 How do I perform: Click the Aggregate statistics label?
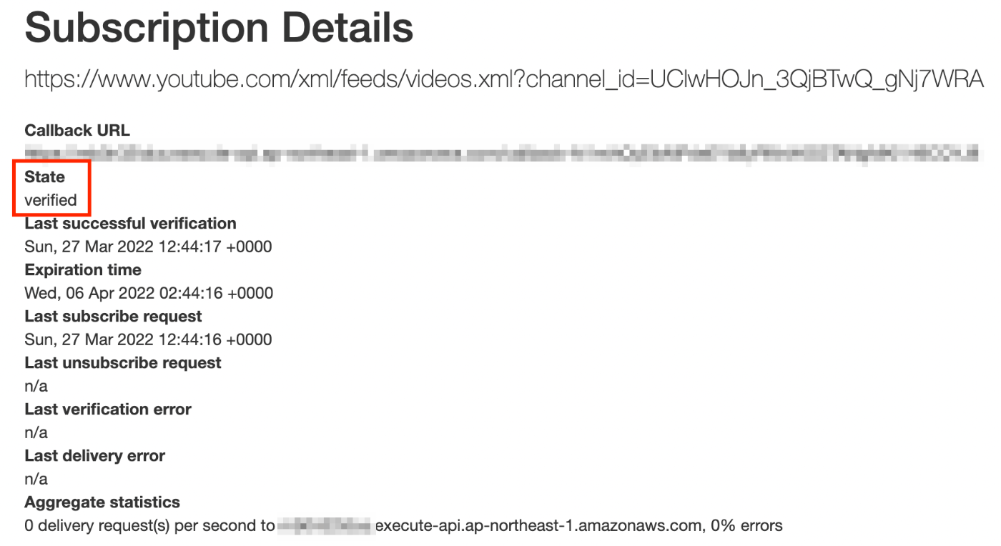click(x=102, y=502)
